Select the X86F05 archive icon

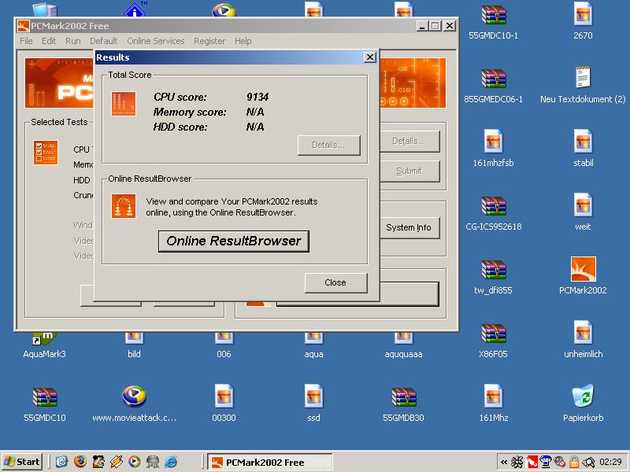tap(494, 342)
